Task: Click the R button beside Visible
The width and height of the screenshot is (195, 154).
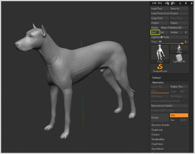Action: click(x=186, y=32)
